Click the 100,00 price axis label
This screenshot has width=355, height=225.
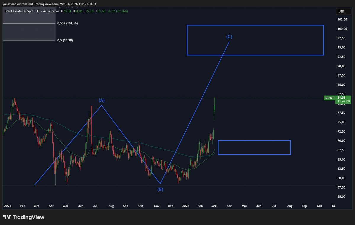(342, 29)
